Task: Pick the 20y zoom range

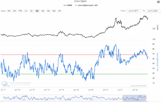Action: 54,11
